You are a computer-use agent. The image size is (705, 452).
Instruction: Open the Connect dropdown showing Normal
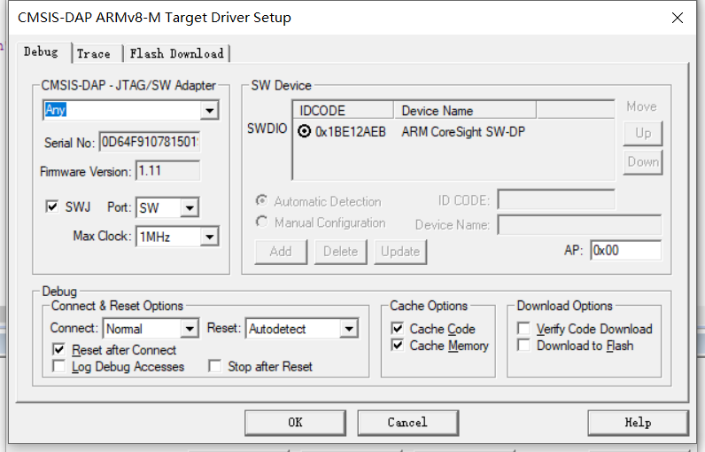[190, 329]
